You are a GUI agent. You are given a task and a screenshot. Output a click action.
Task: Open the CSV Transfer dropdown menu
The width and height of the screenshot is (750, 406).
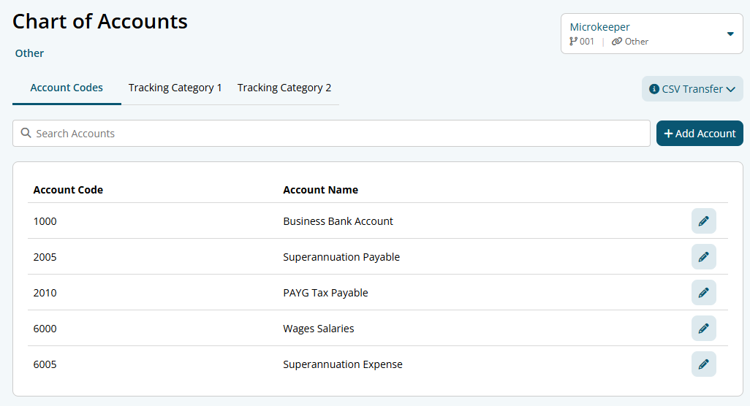[692, 89]
